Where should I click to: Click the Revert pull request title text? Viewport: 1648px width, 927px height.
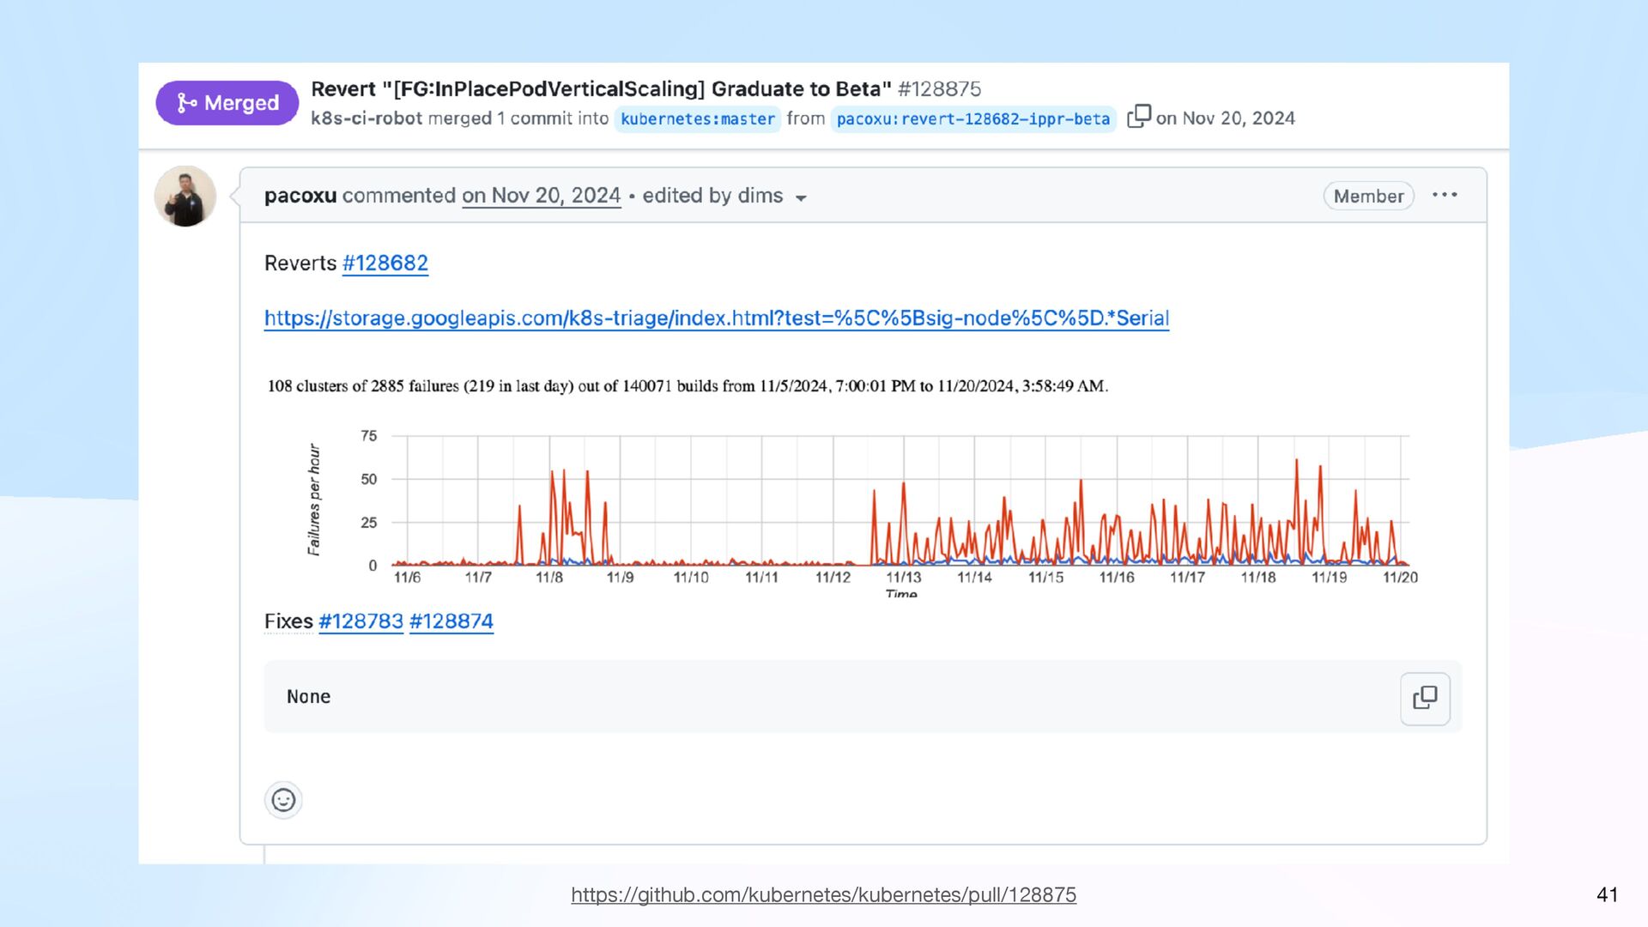[x=601, y=89]
